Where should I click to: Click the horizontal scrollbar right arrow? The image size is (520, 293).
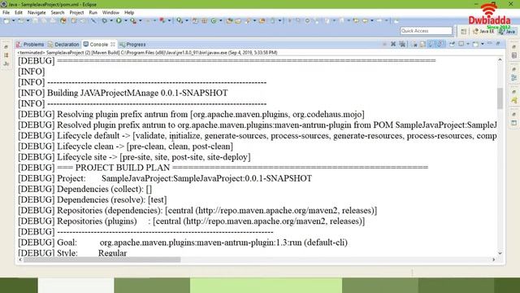(493, 260)
